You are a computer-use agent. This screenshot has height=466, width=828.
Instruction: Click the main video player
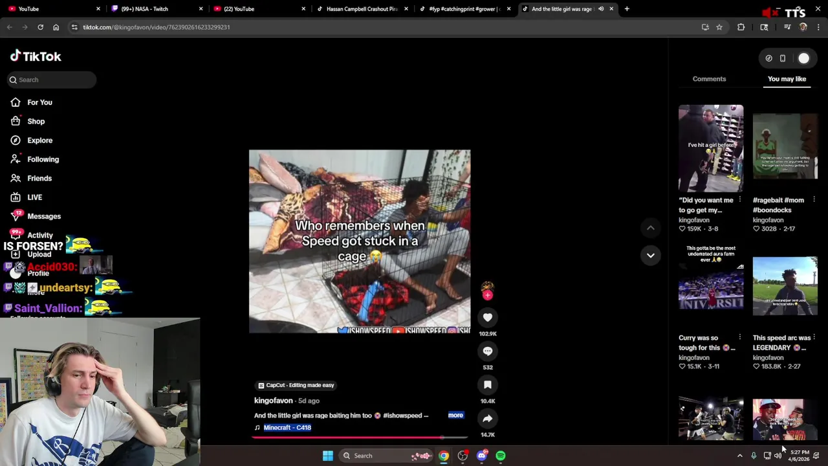click(x=360, y=241)
